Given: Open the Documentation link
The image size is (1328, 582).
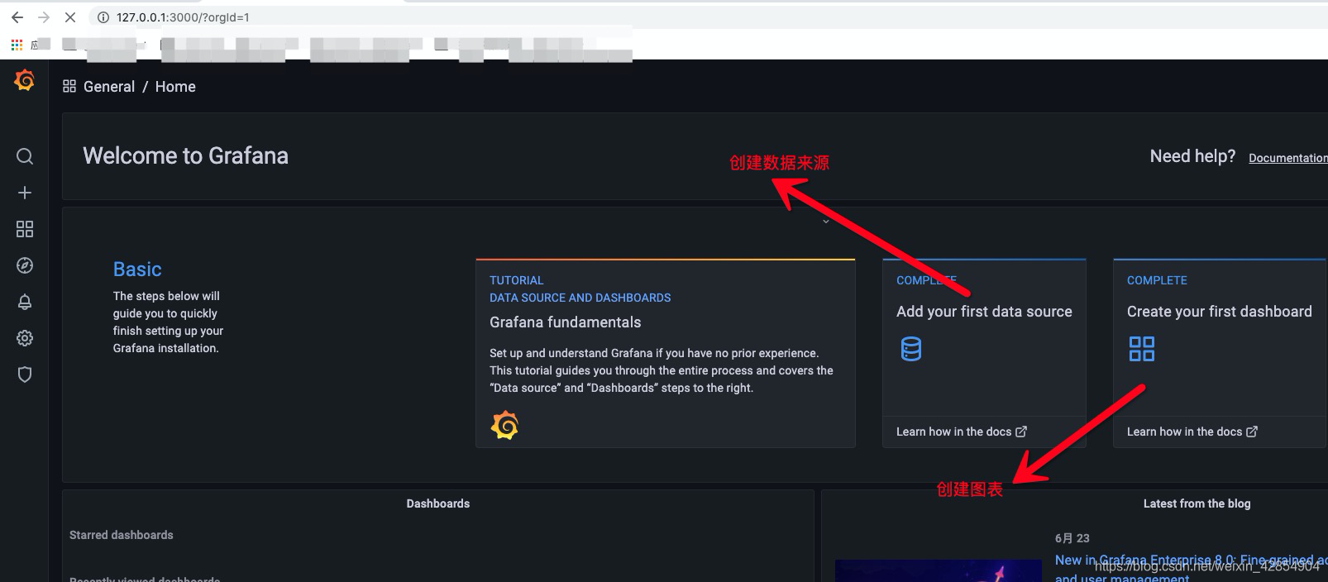Looking at the screenshot, I should [1288, 158].
